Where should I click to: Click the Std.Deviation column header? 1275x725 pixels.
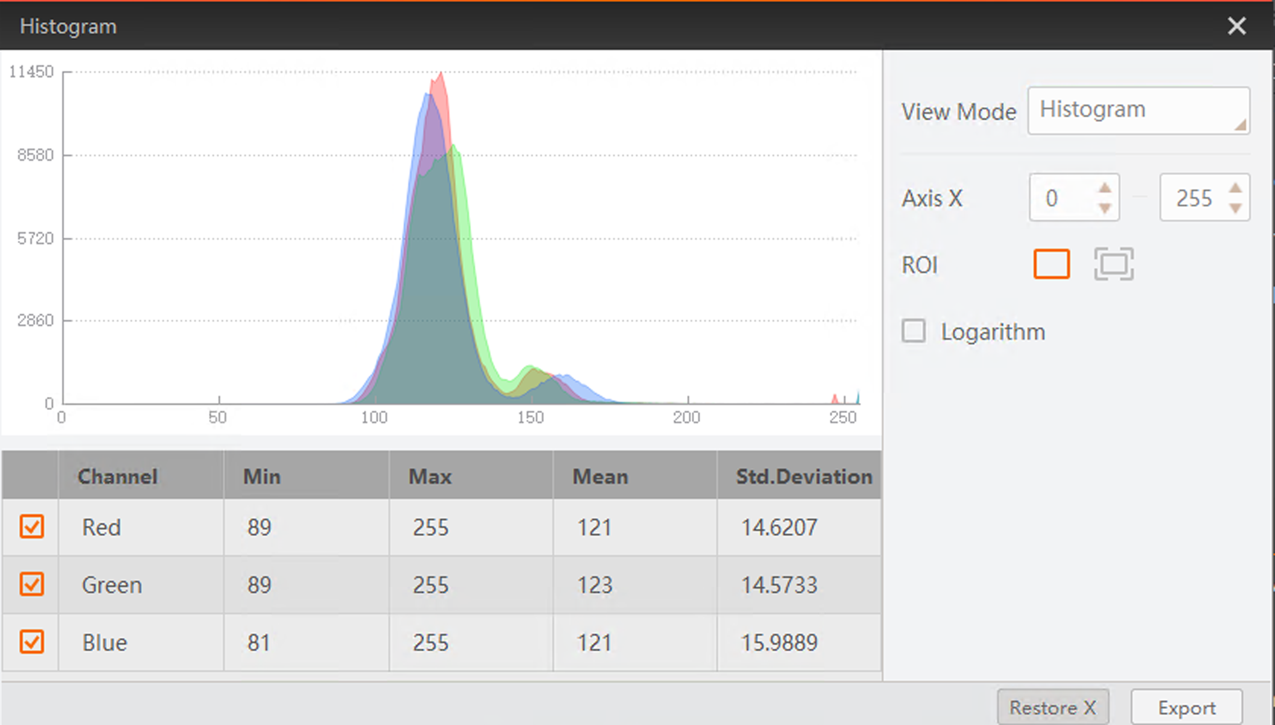pyautogui.click(x=803, y=477)
